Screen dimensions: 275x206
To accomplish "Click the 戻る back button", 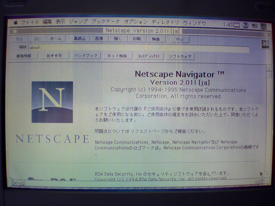I will click(x=19, y=39).
